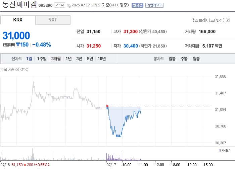Click the 고가 value 31,300

(130, 31)
